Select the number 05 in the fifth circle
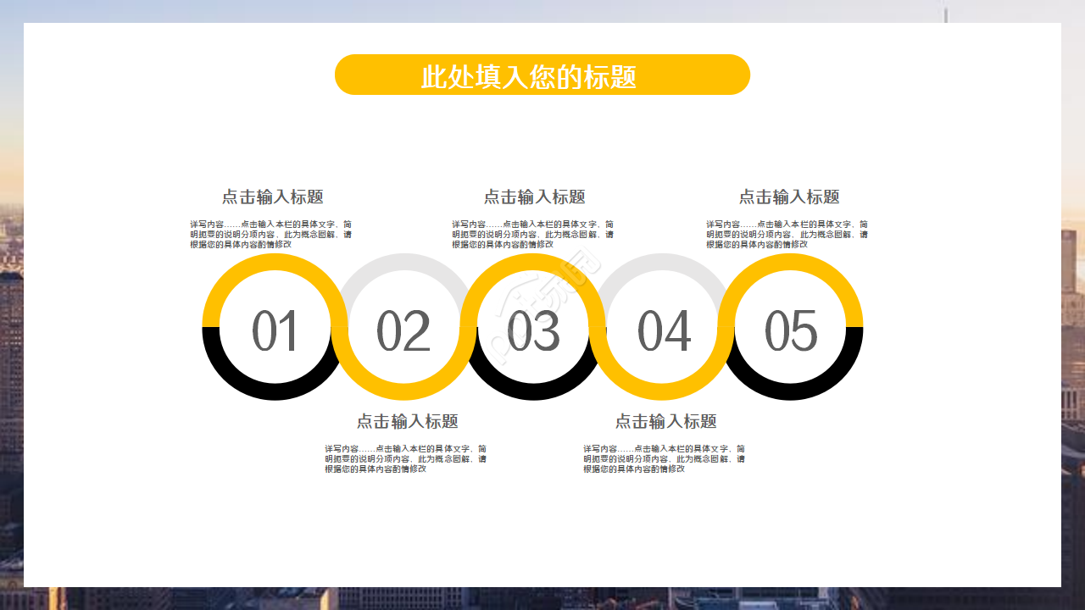Viewport: 1085px width, 610px height. (x=791, y=331)
